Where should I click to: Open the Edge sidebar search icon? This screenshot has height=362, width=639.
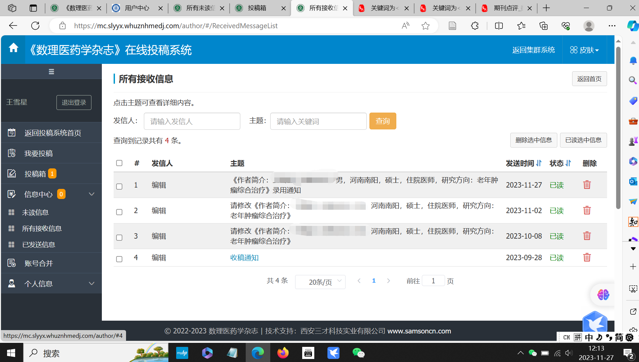coord(633,80)
